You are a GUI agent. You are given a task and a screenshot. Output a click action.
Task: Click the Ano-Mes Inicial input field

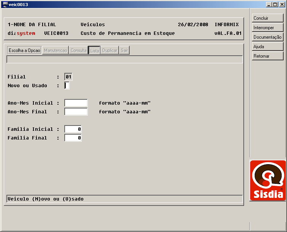coord(76,103)
